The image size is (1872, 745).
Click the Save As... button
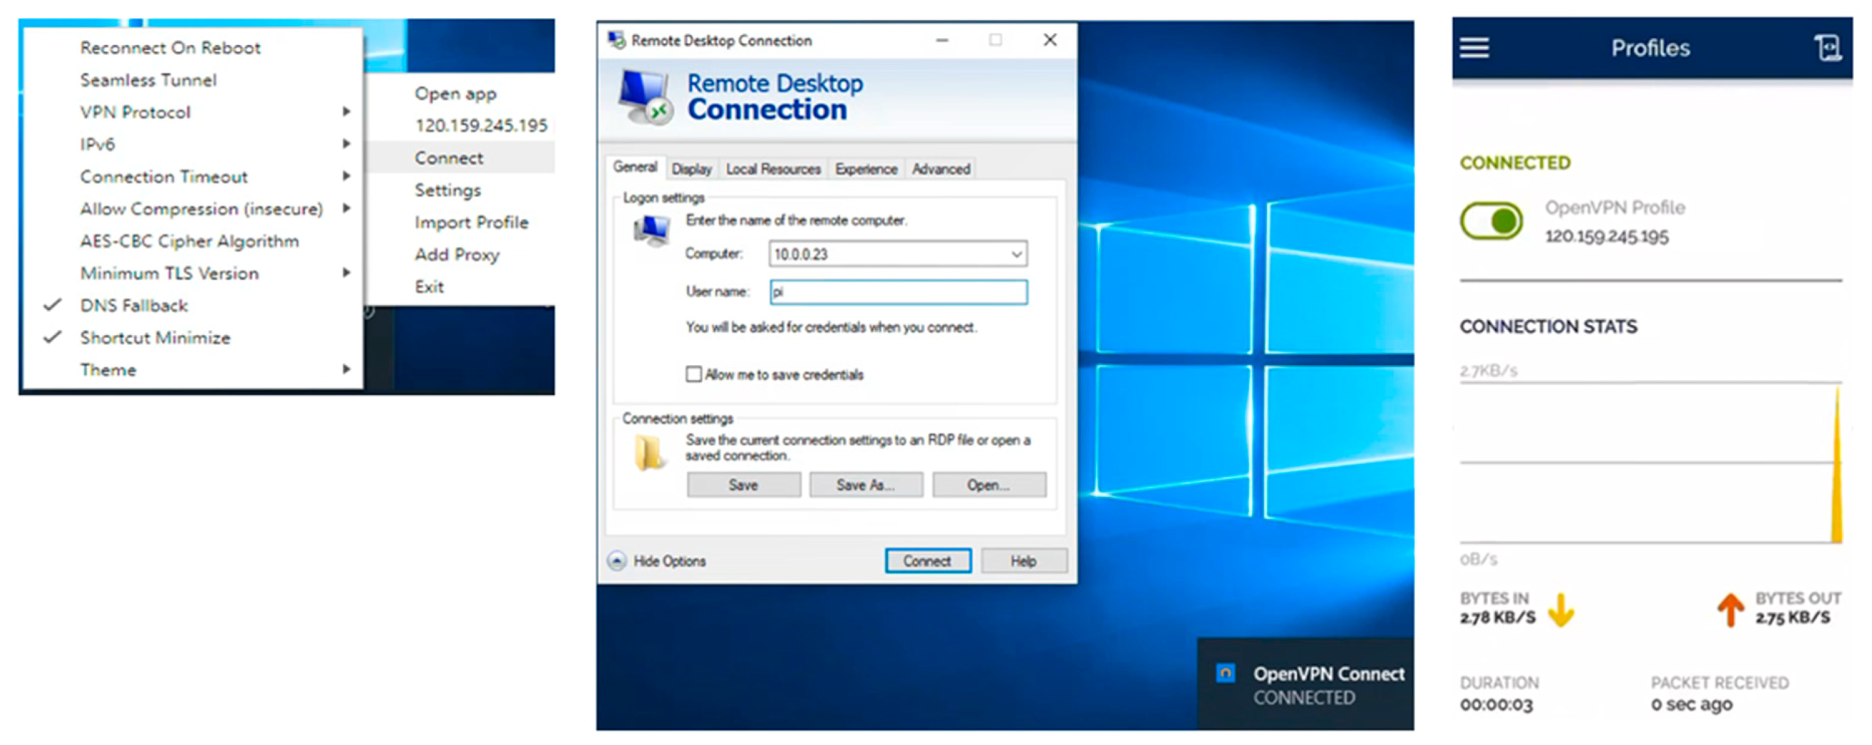(x=866, y=485)
